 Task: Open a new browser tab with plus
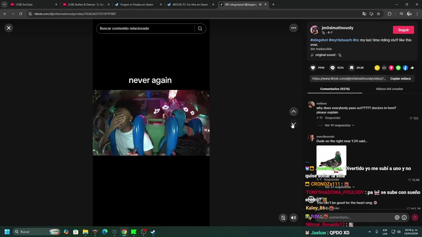click(x=273, y=5)
